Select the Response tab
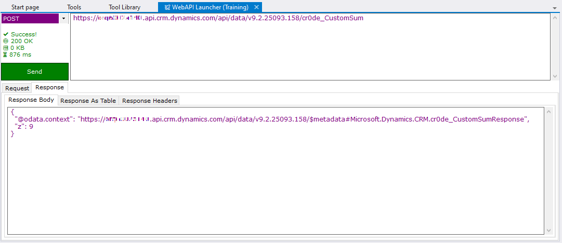 [49, 88]
